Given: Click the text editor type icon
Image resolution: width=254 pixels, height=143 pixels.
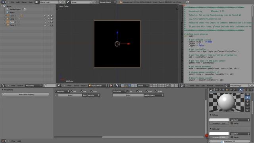Looking at the screenshot, I should click(x=182, y=85).
